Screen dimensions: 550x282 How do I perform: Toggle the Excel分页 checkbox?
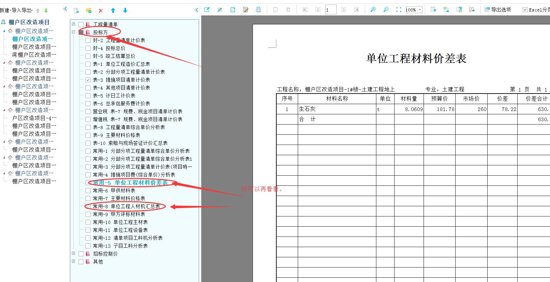(x=525, y=10)
